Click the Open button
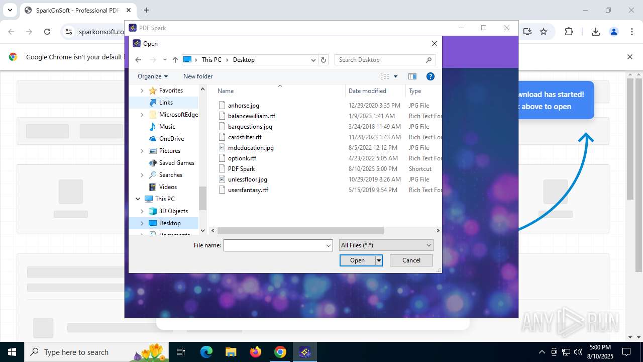Screen dimensions: 643x362 click(x=357, y=260)
